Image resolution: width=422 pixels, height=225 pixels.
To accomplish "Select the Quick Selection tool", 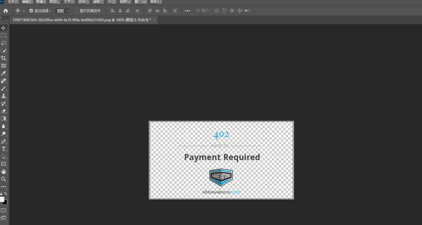I will (x=4, y=51).
